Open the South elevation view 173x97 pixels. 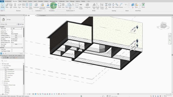[x=8, y=91]
